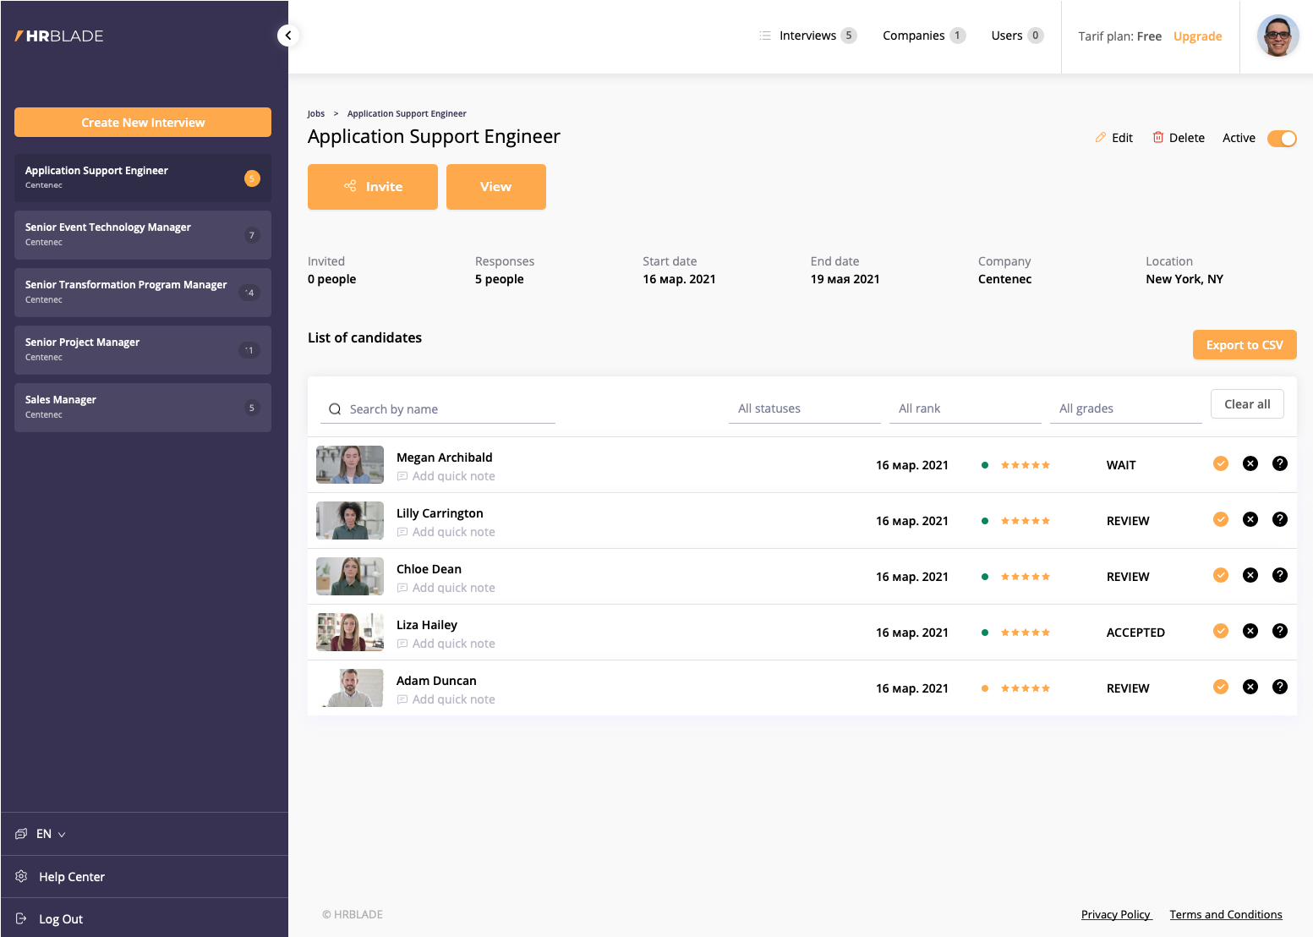Expand the All grades filter dropdown

tap(1125, 408)
